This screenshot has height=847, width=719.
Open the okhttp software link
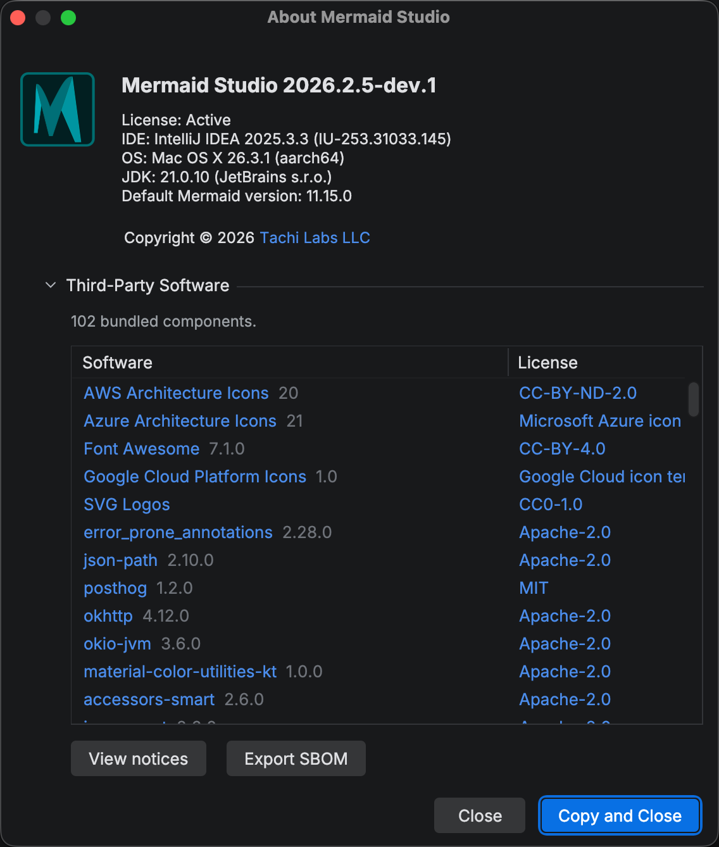click(x=108, y=616)
